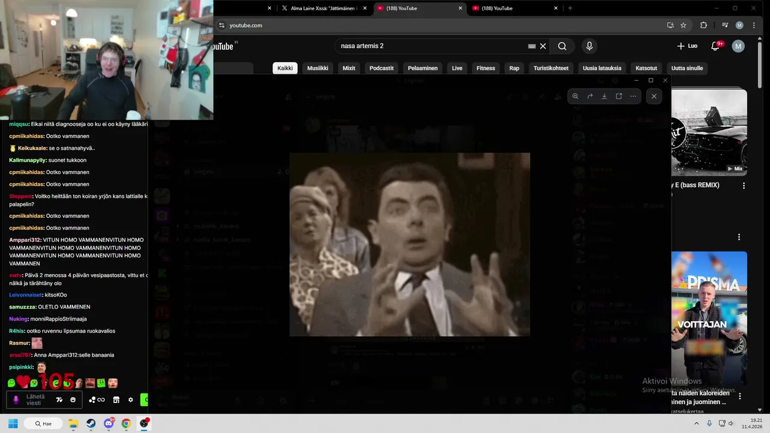Open the image viewer more options dots
Viewport: 770px width, 433px height.
(633, 96)
